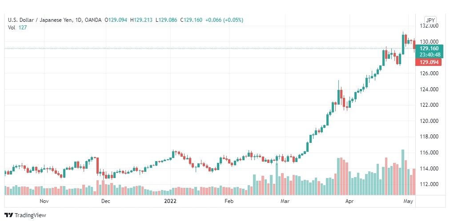This screenshot has width=450, height=223.
Task: Click the 2022 label on the time axis
Action: [170, 201]
